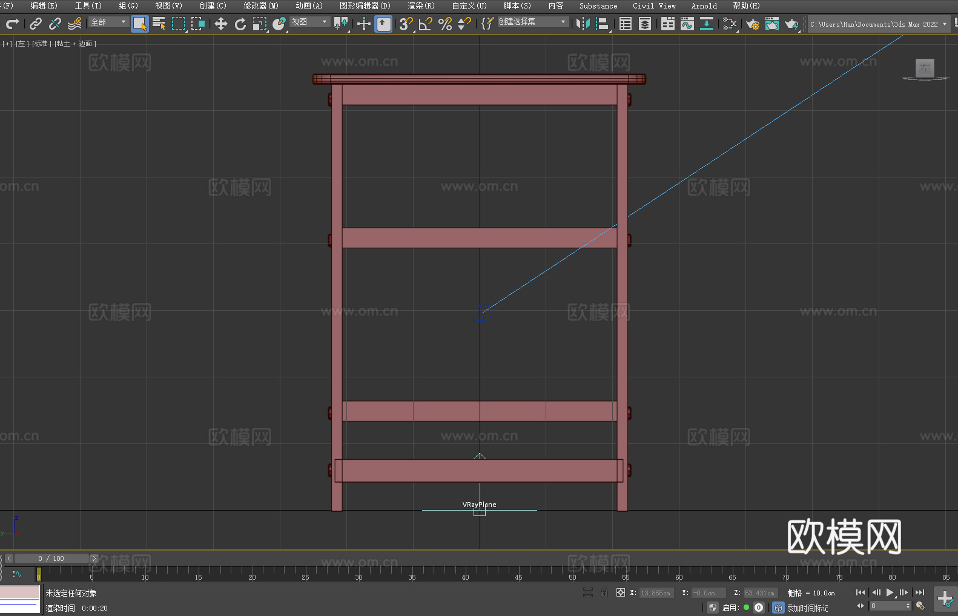Open the 创建(C) menu

[x=213, y=5]
